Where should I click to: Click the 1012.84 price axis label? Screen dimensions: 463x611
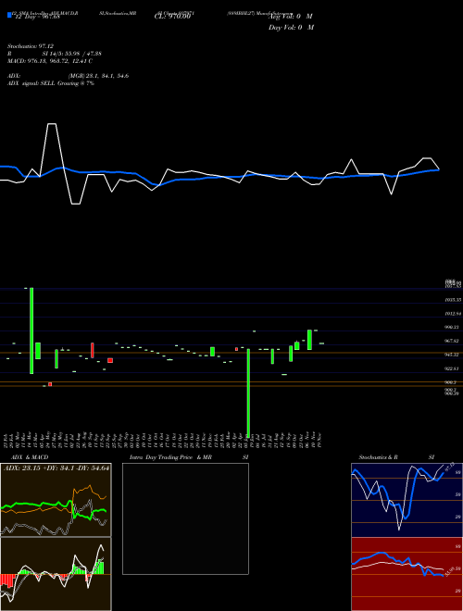(x=453, y=313)
